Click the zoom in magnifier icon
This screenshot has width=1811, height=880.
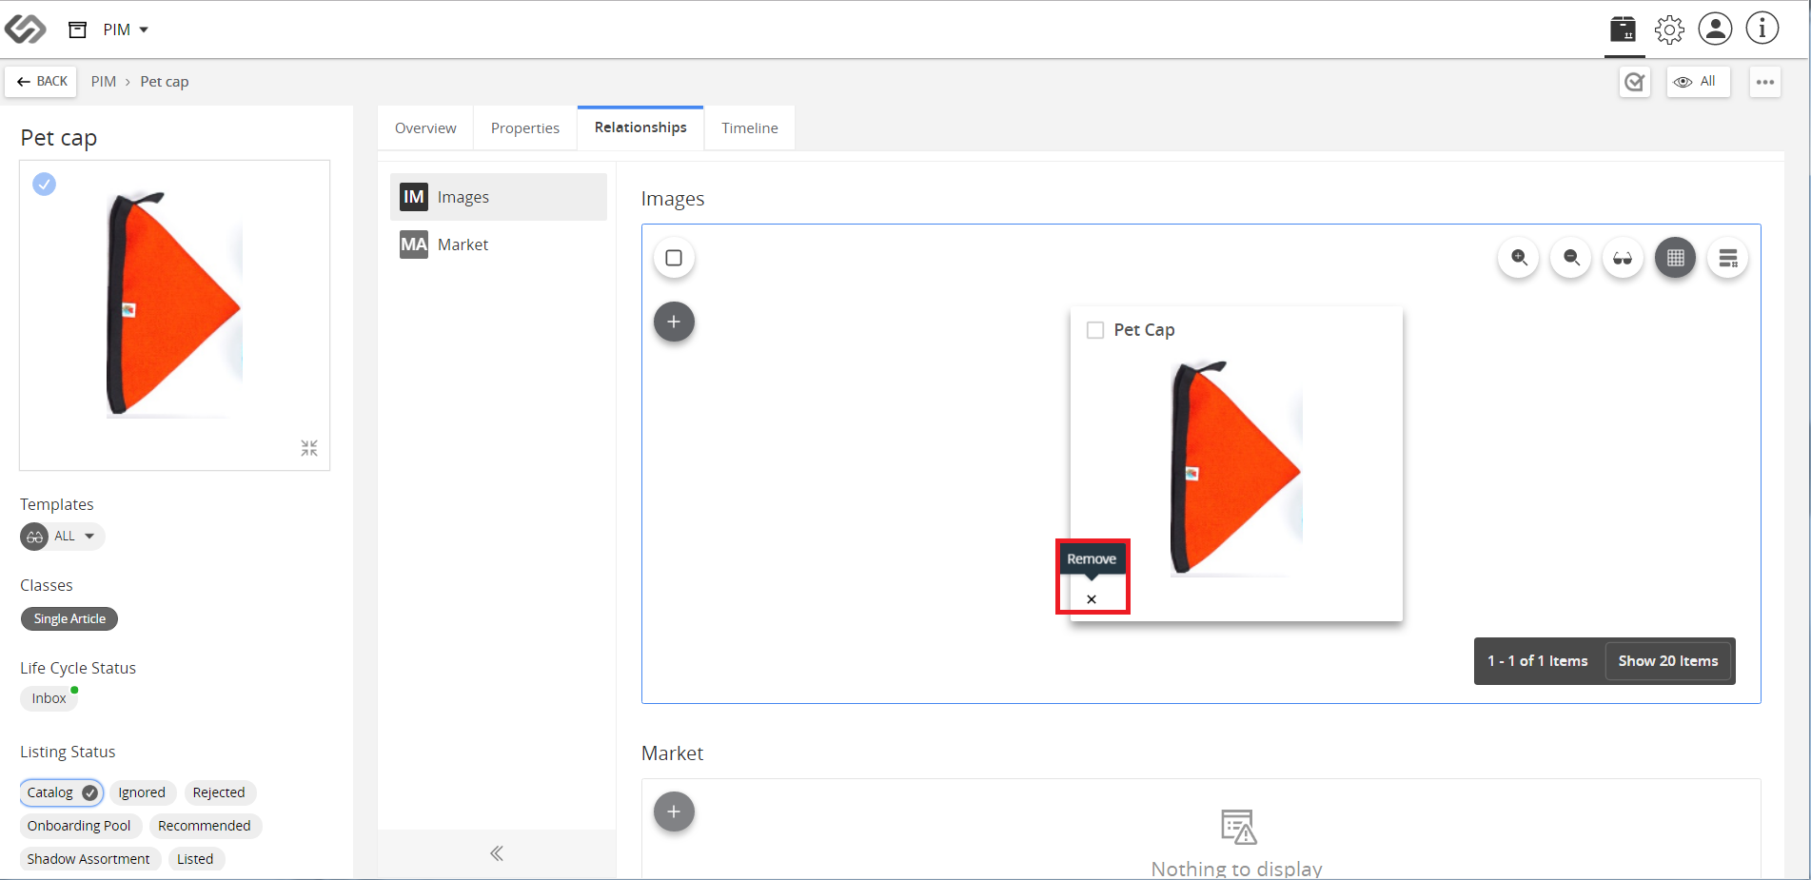tap(1519, 258)
